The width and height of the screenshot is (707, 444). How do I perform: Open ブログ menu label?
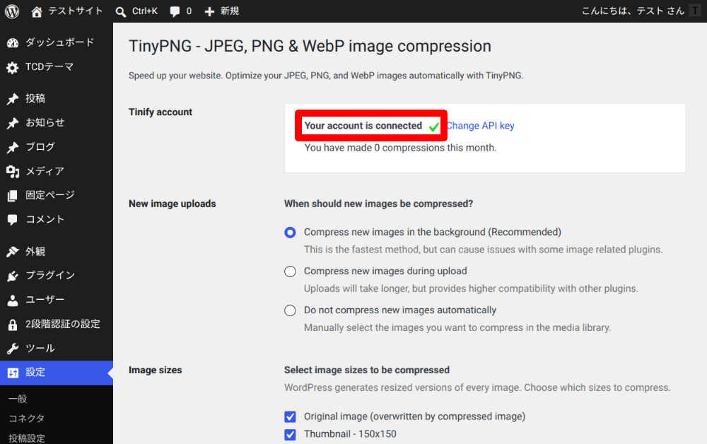coord(40,146)
